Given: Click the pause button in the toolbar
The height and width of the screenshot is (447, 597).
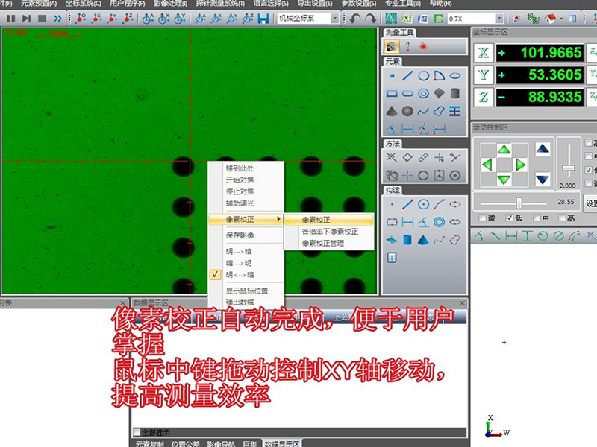Looking at the screenshot, I should (x=11, y=18).
